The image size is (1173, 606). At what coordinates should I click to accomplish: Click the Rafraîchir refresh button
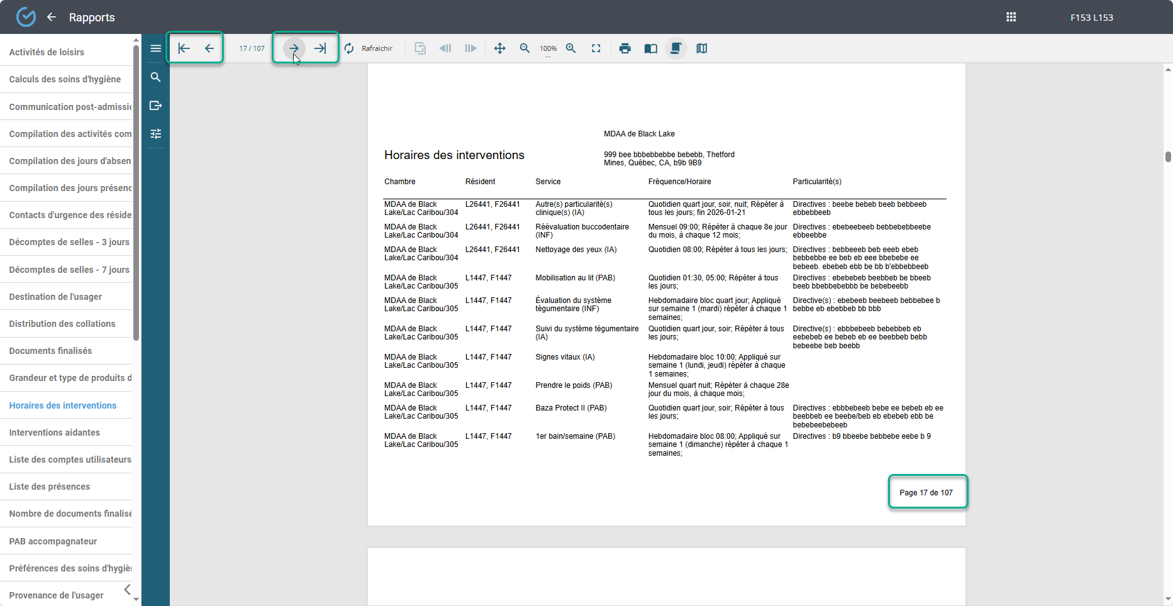[369, 48]
